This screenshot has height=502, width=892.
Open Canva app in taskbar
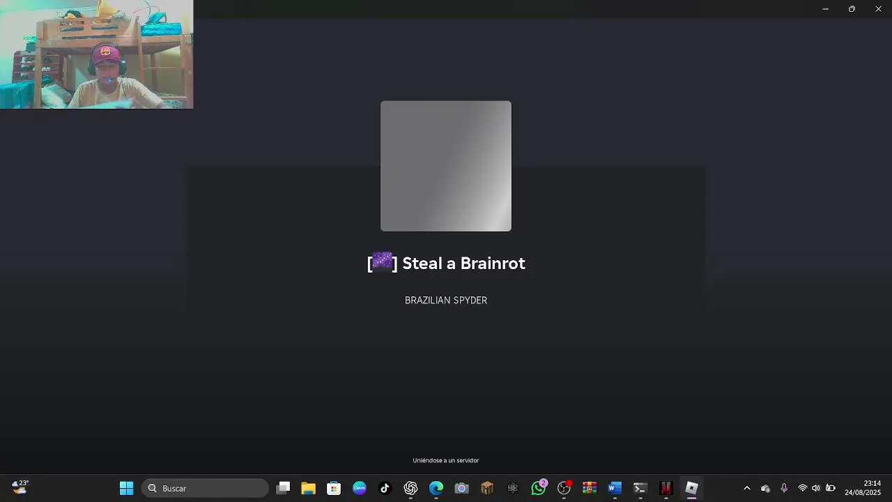coord(360,488)
